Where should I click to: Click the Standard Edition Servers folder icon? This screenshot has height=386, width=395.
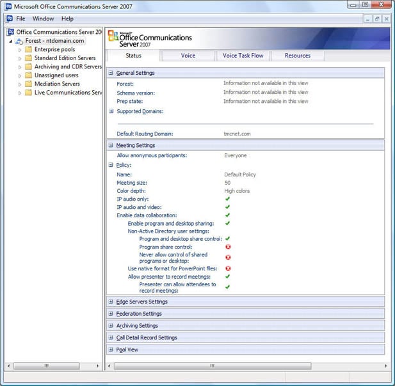(28, 58)
